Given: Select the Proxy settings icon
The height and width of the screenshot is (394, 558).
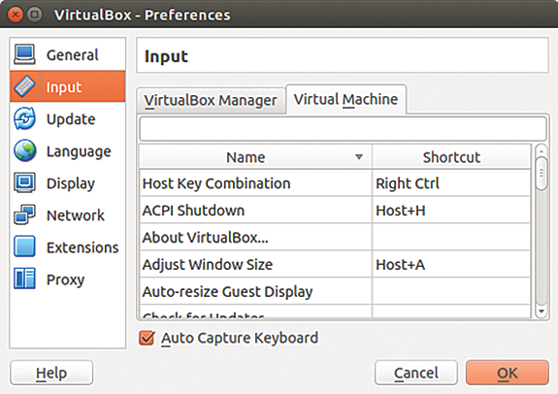Looking at the screenshot, I should 24,279.
